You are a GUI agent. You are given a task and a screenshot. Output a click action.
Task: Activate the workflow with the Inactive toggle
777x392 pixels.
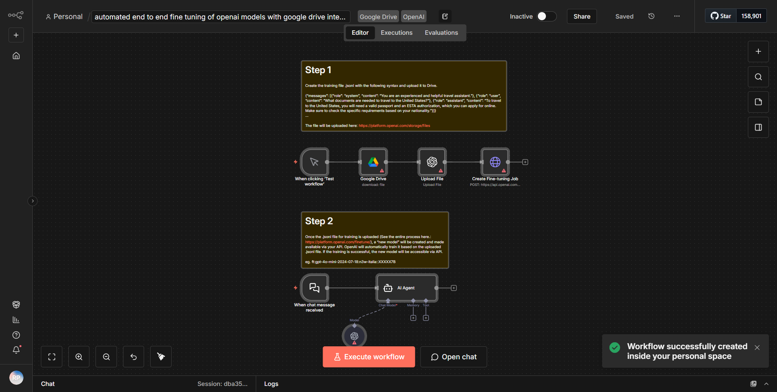(x=546, y=16)
